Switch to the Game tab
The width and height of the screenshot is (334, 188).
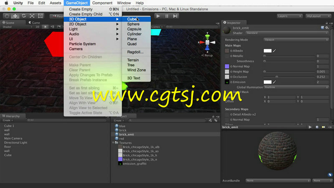click(34, 23)
